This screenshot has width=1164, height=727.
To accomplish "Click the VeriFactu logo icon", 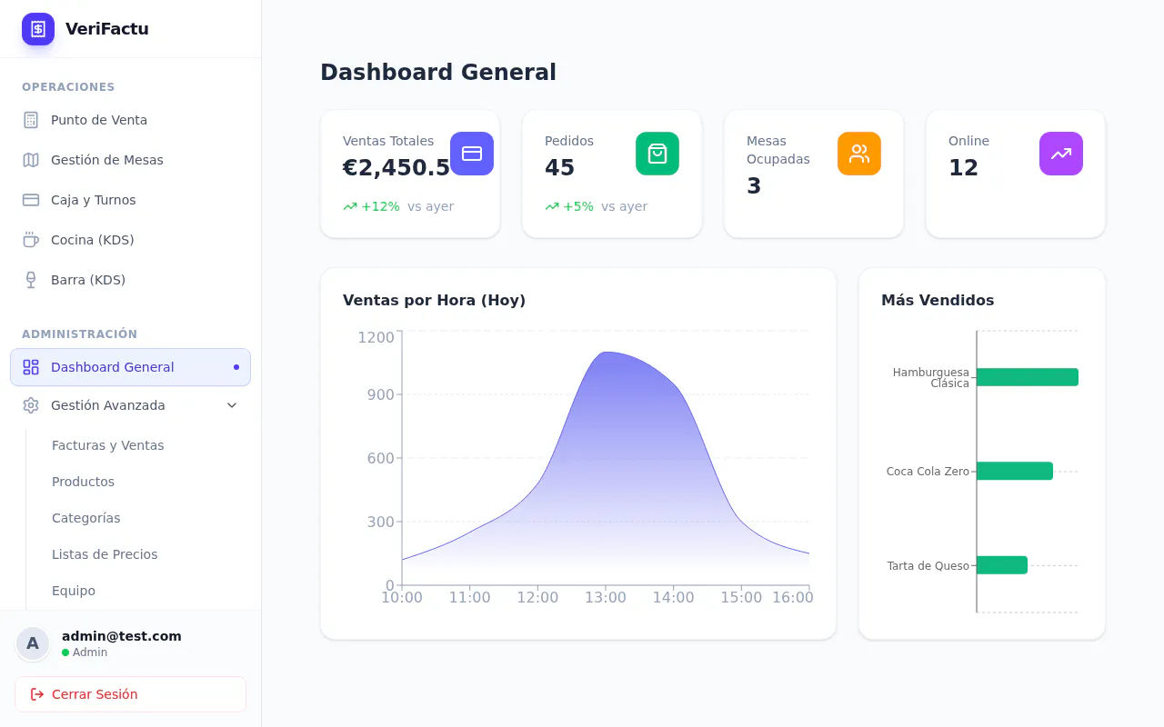I will [38, 29].
